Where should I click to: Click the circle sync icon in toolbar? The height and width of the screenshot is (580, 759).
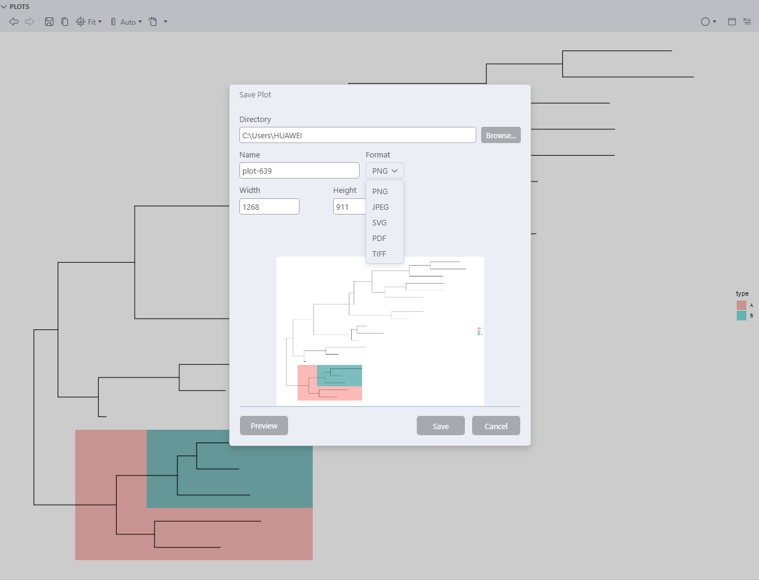(x=705, y=22)
